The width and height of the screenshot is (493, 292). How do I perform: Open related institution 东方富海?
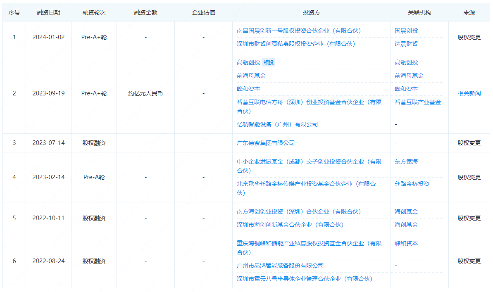pyautogui.click(x=406, y=161)
